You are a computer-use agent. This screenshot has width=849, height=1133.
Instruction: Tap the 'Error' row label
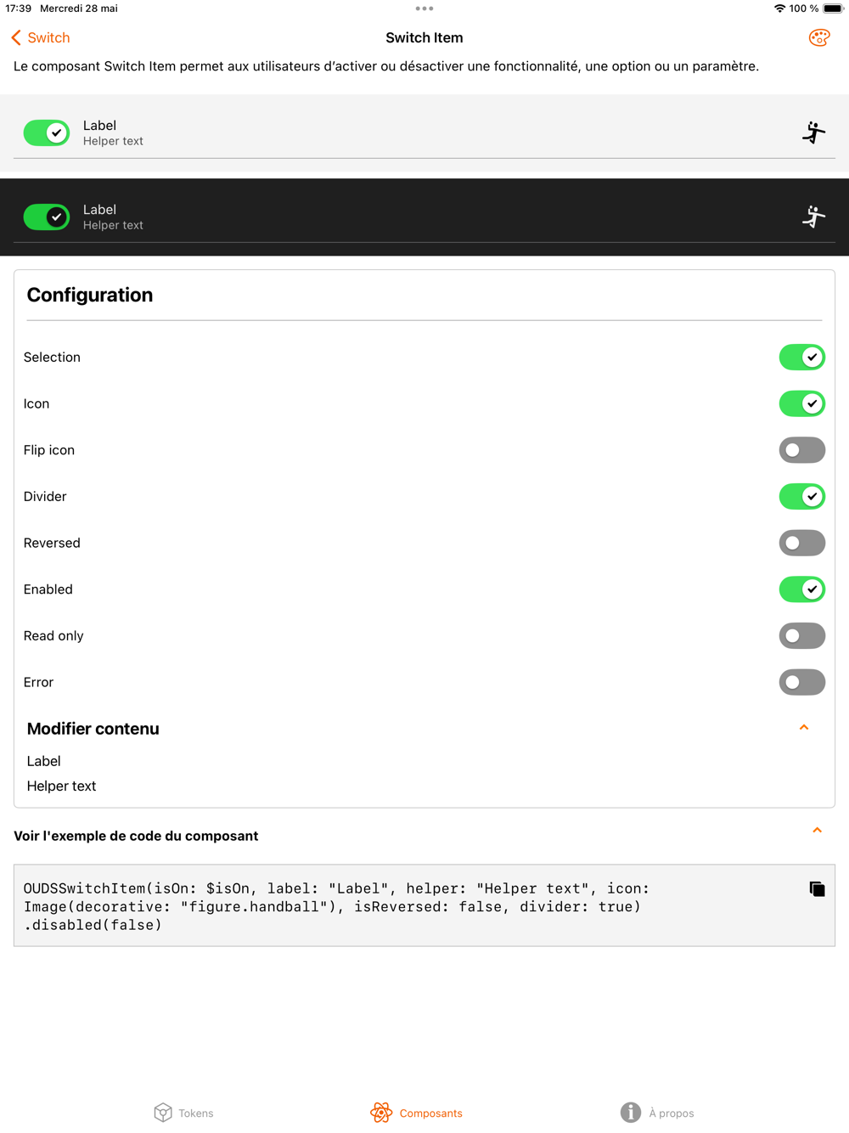pos(38,682)
